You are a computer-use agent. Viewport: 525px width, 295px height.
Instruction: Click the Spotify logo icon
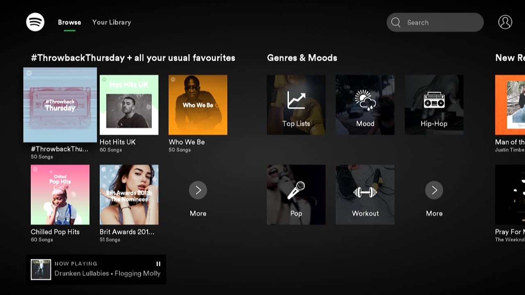pyautogui.click(x=35, y=22)
